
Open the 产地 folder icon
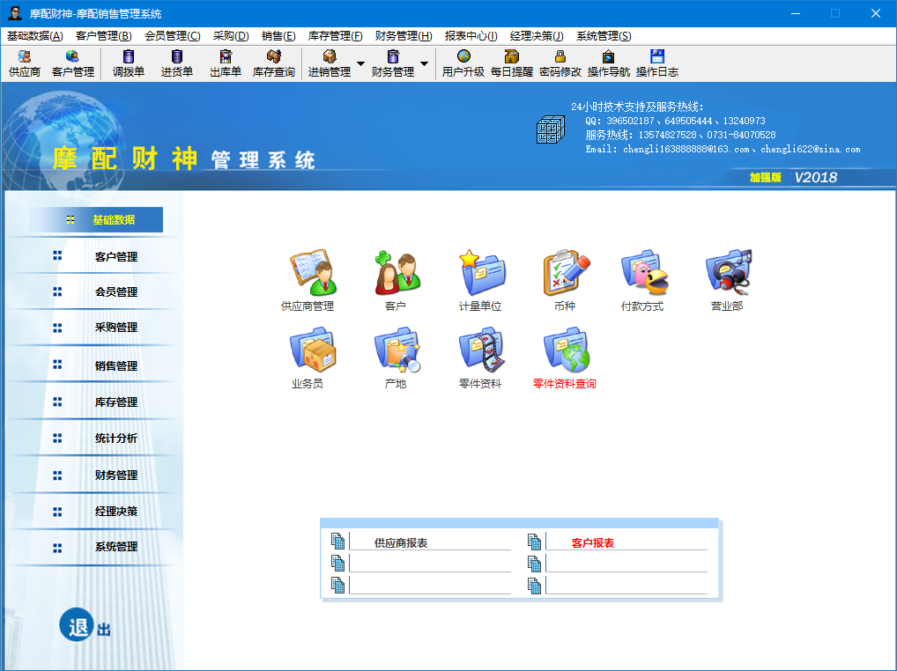(397, 350)
